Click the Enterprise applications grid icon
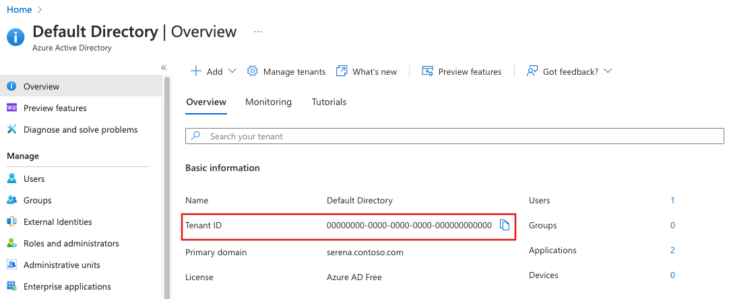 [x=11, y=286]
